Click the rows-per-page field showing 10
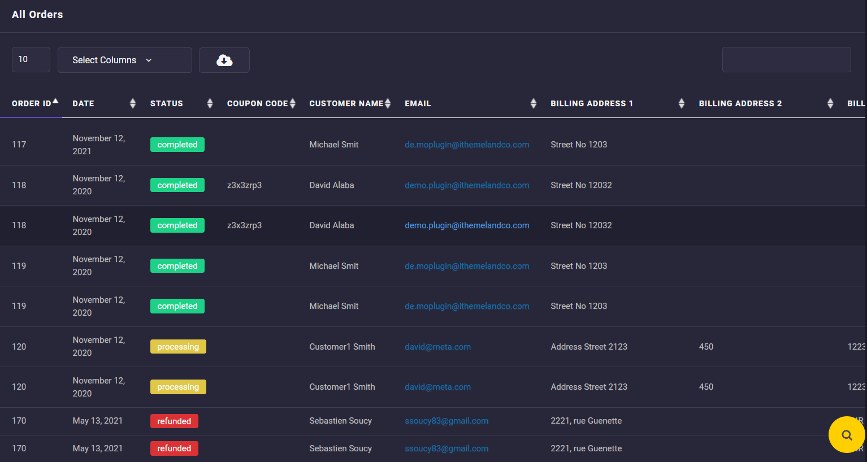The width and height of the screenshot is (867, 462). pos(31,59)
